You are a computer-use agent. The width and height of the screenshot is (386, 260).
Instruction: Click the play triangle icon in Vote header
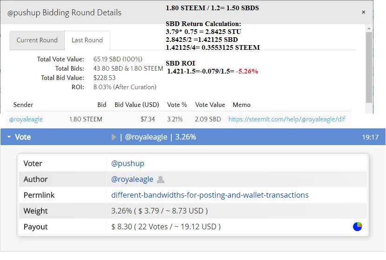tap(114, 137)
